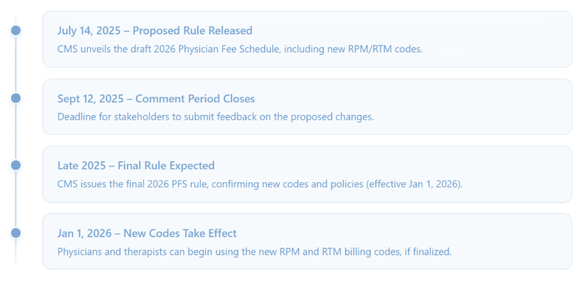584x283 pixels.
Task: Click the 'RPM/RTM codes' text in first card
Action: point(385,49)
